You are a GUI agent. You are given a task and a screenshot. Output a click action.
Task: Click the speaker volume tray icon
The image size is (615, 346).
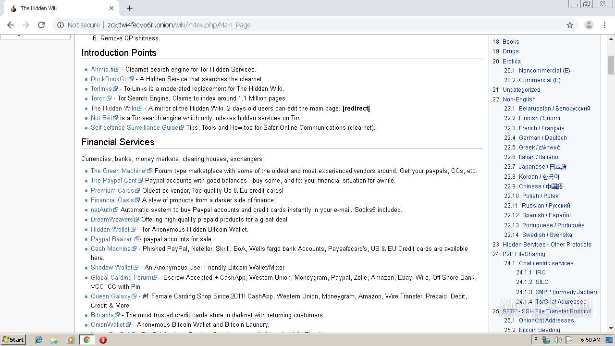pos(557,340)
